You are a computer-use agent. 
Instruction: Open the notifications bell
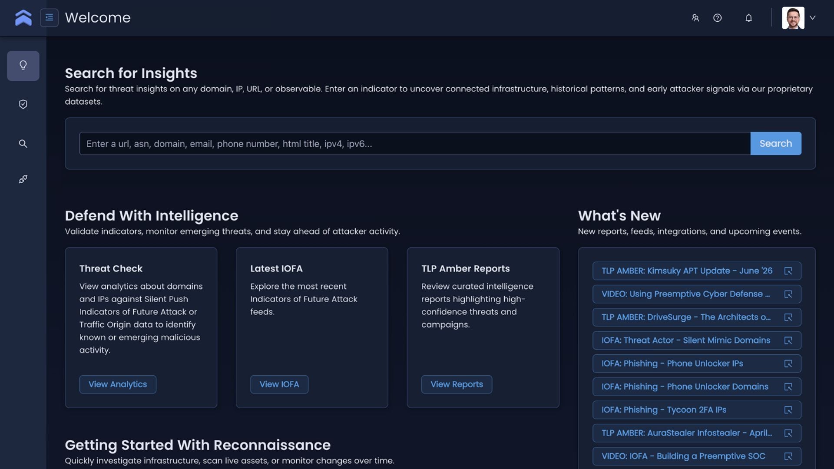point(749,18)
